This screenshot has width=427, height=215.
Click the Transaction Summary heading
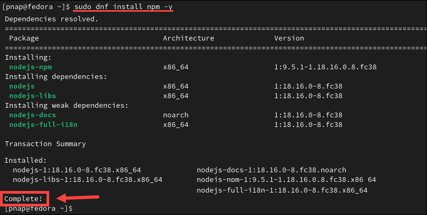(x=45, y=144)
